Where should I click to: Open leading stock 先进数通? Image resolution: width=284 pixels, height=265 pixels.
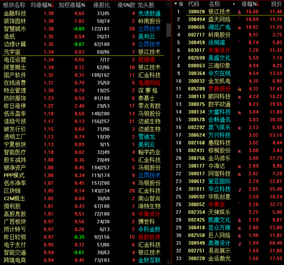pyautogui.click(x=149, y=13)
